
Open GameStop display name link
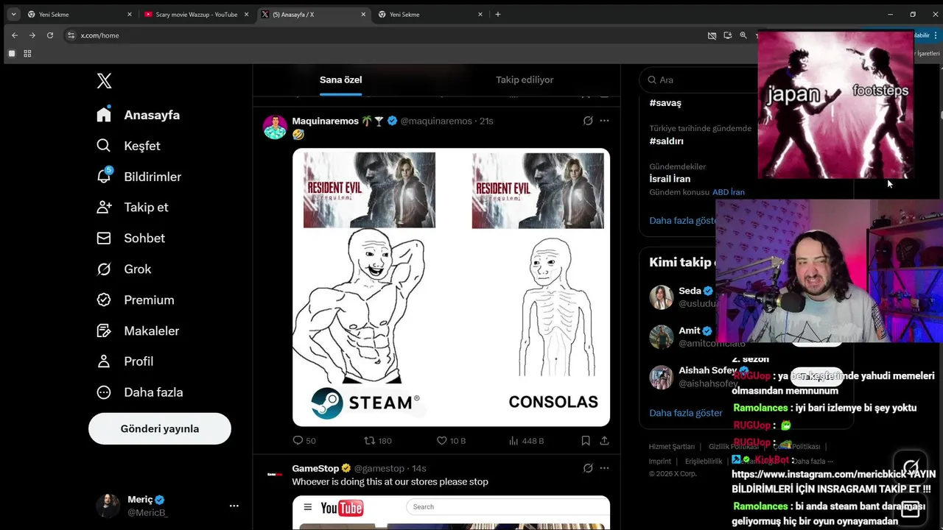(315, 468)
